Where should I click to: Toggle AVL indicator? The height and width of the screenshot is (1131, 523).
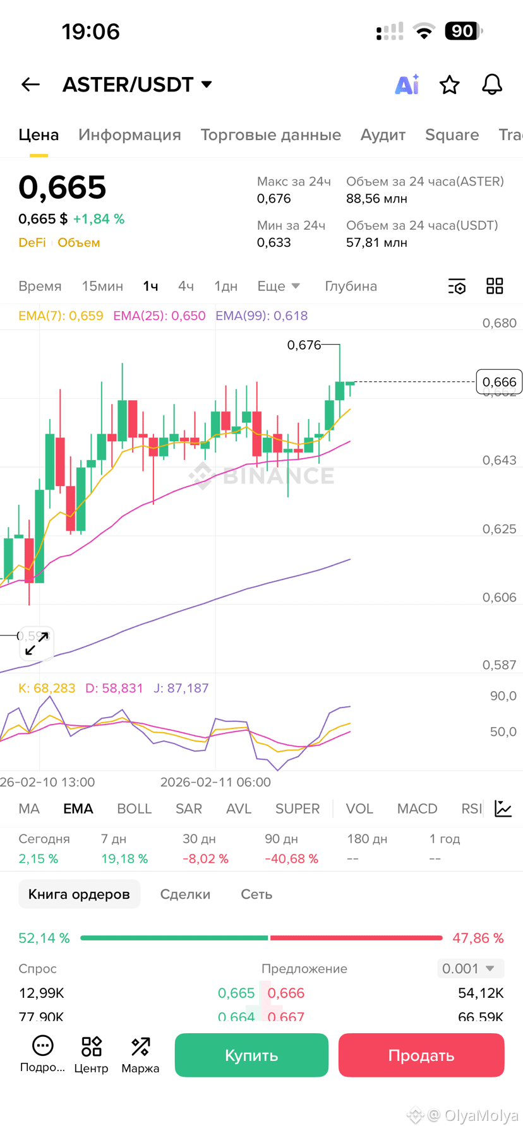[x=239, y=808]
